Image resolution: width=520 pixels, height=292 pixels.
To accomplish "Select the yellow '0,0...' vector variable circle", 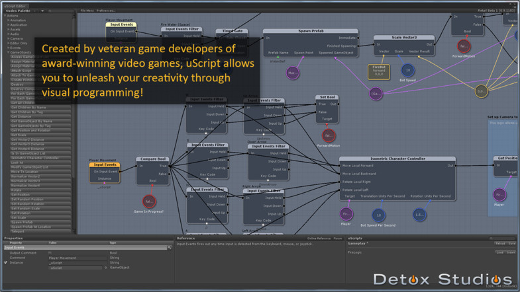I will click(481, 91).
